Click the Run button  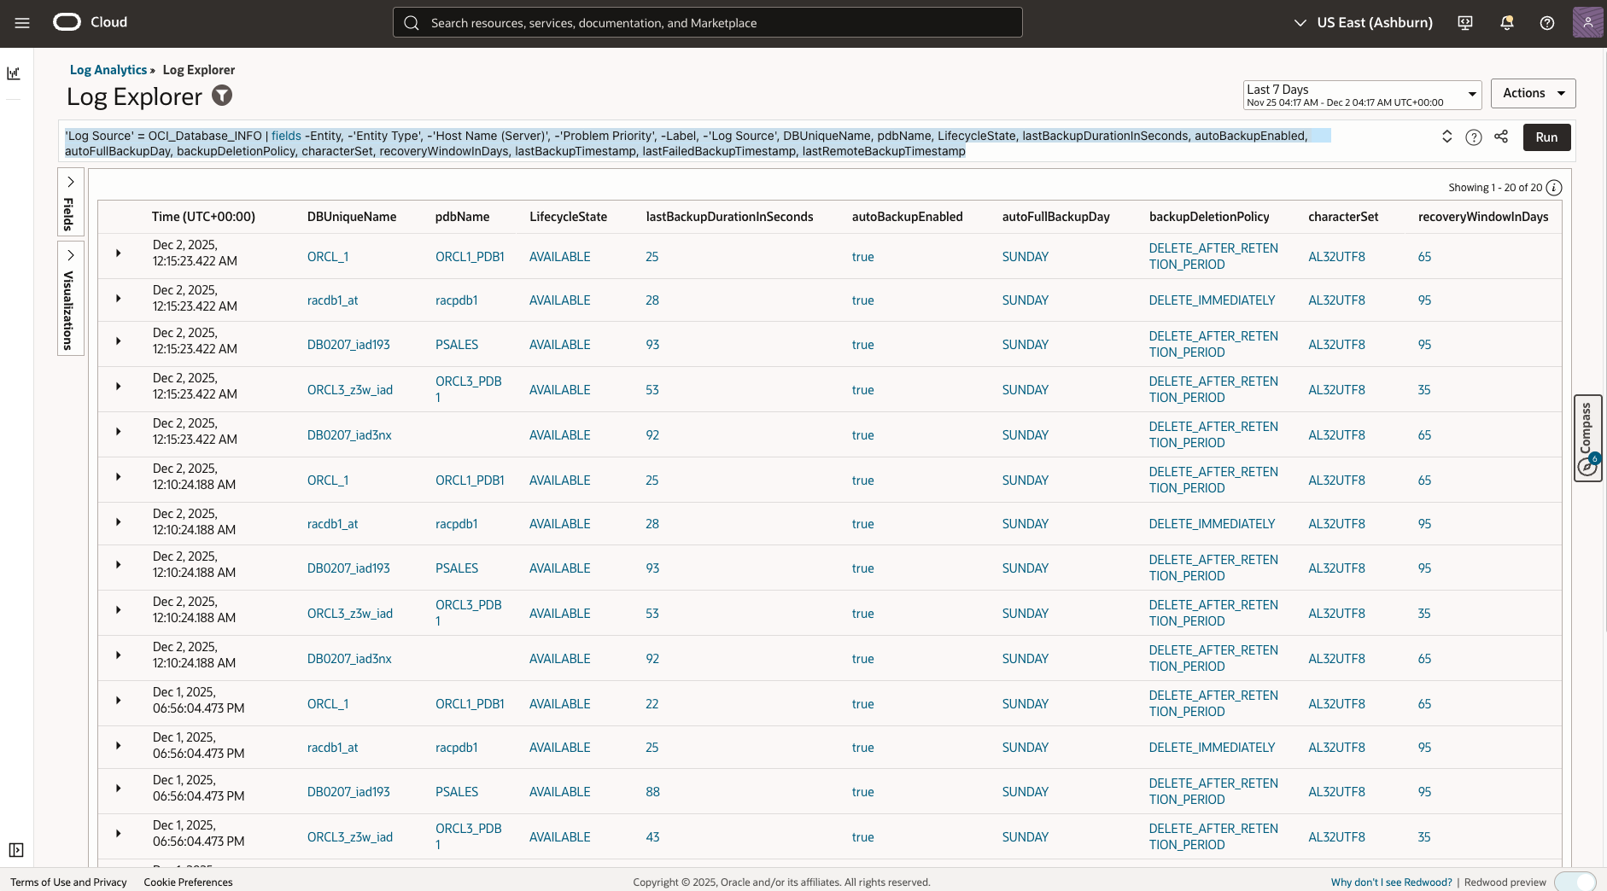coord(1546,137)
